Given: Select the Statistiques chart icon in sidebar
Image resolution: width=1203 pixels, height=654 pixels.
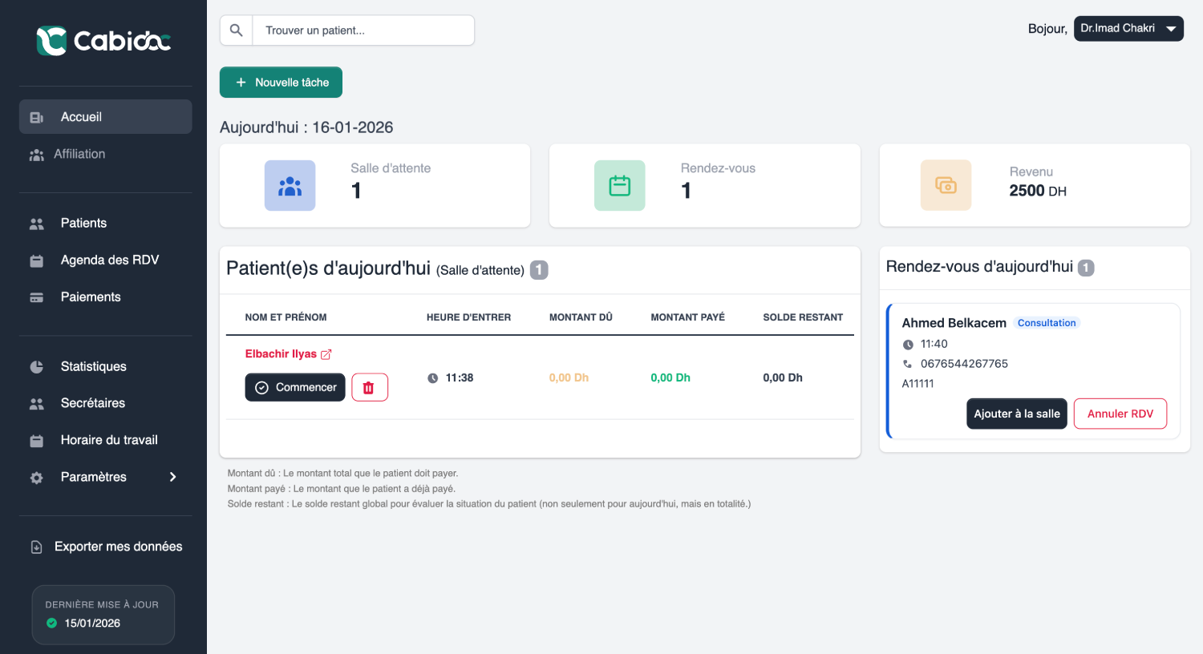Looking at the screenshot, I should click(36, 366).
